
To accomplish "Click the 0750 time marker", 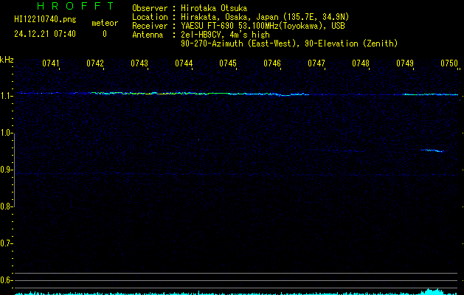I will pos(449,63).
